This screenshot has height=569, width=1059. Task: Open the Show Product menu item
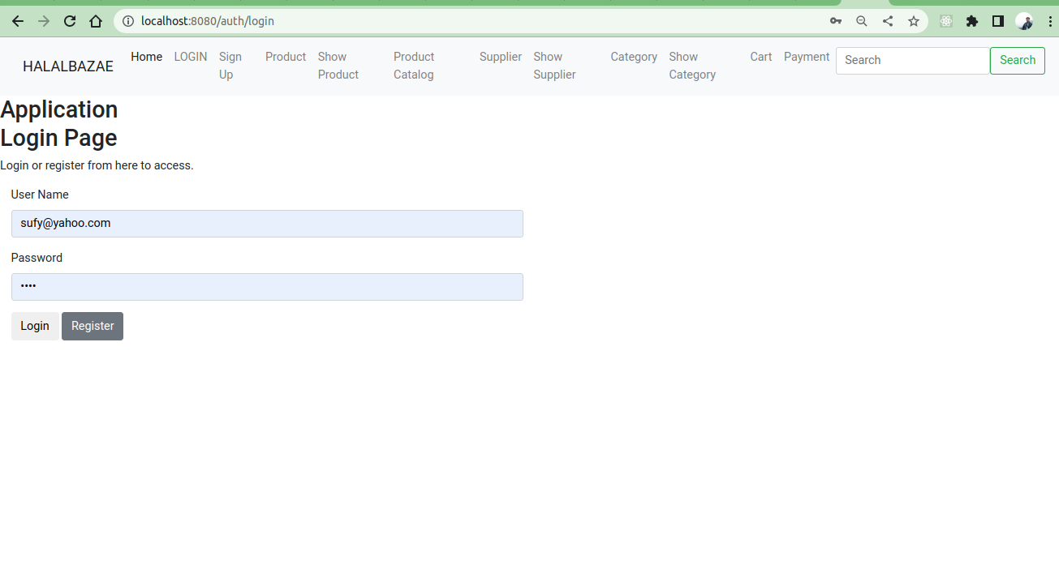338,65
